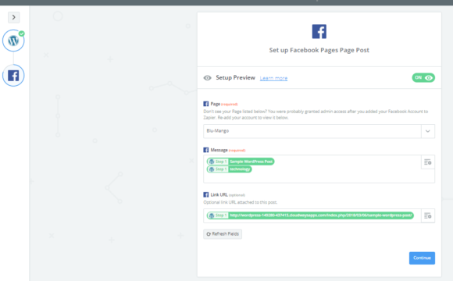Open the insert-field icon for Link URL
Screen dimensions: 453x281
click(428, 215)
